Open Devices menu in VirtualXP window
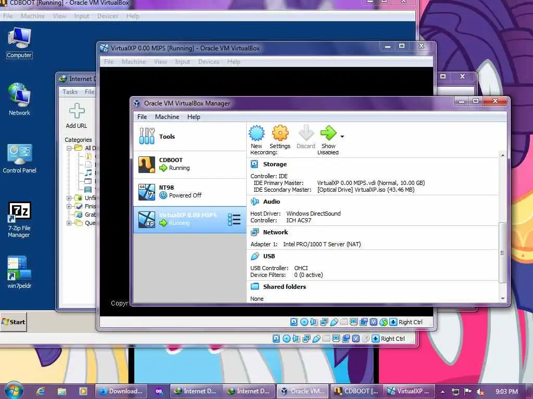This screenshot has width=533, height=399. click(x=208, y=62)
